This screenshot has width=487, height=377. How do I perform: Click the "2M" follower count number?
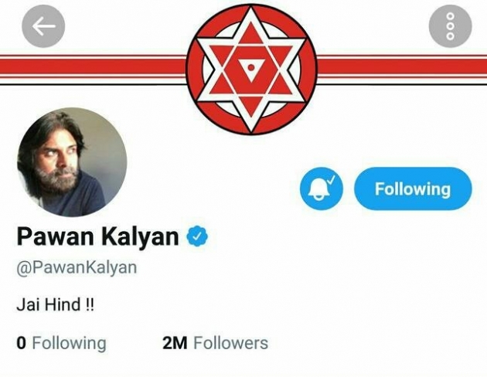pos(175,343)
